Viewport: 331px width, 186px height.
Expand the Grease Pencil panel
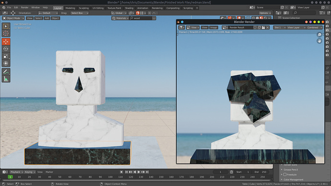pyautogui.click(x=291, y=170)
